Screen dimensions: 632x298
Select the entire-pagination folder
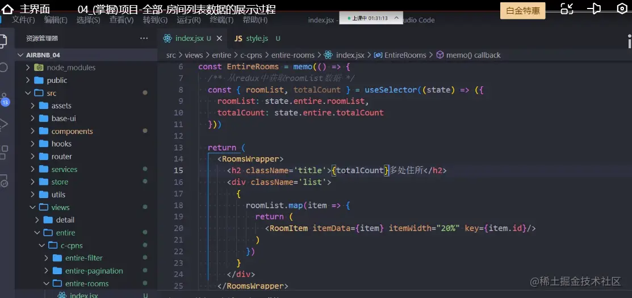point(94,271)
